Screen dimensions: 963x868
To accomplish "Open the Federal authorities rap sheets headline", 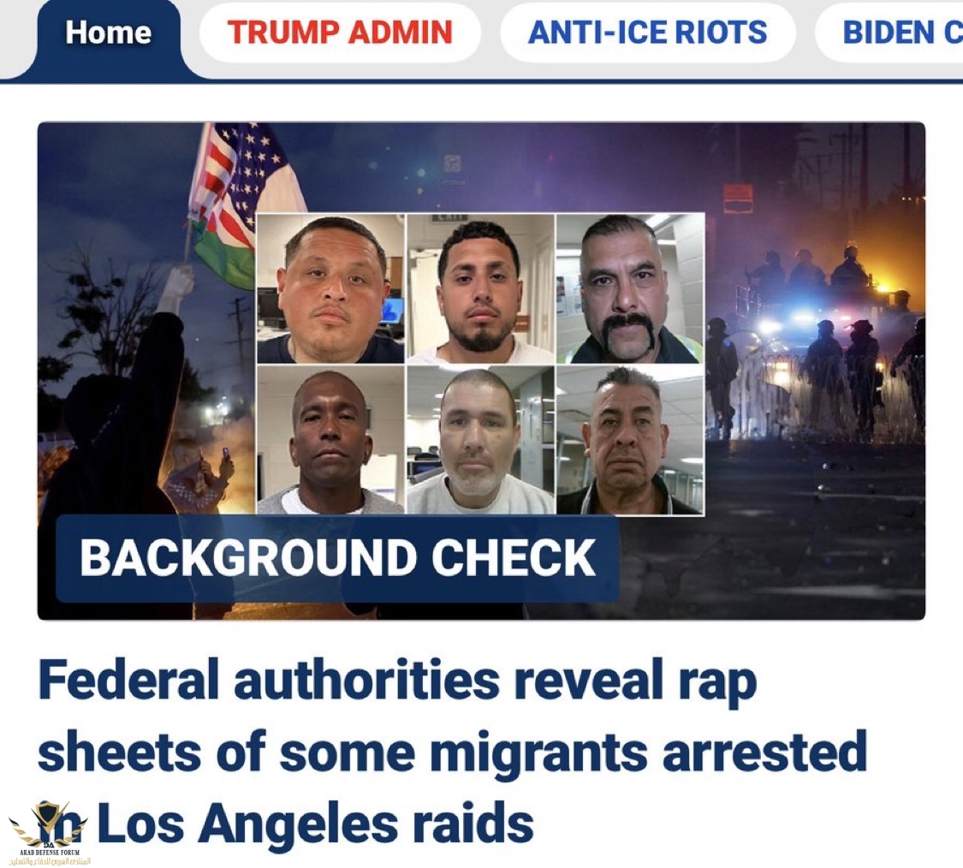I will [x=452, y=752].
